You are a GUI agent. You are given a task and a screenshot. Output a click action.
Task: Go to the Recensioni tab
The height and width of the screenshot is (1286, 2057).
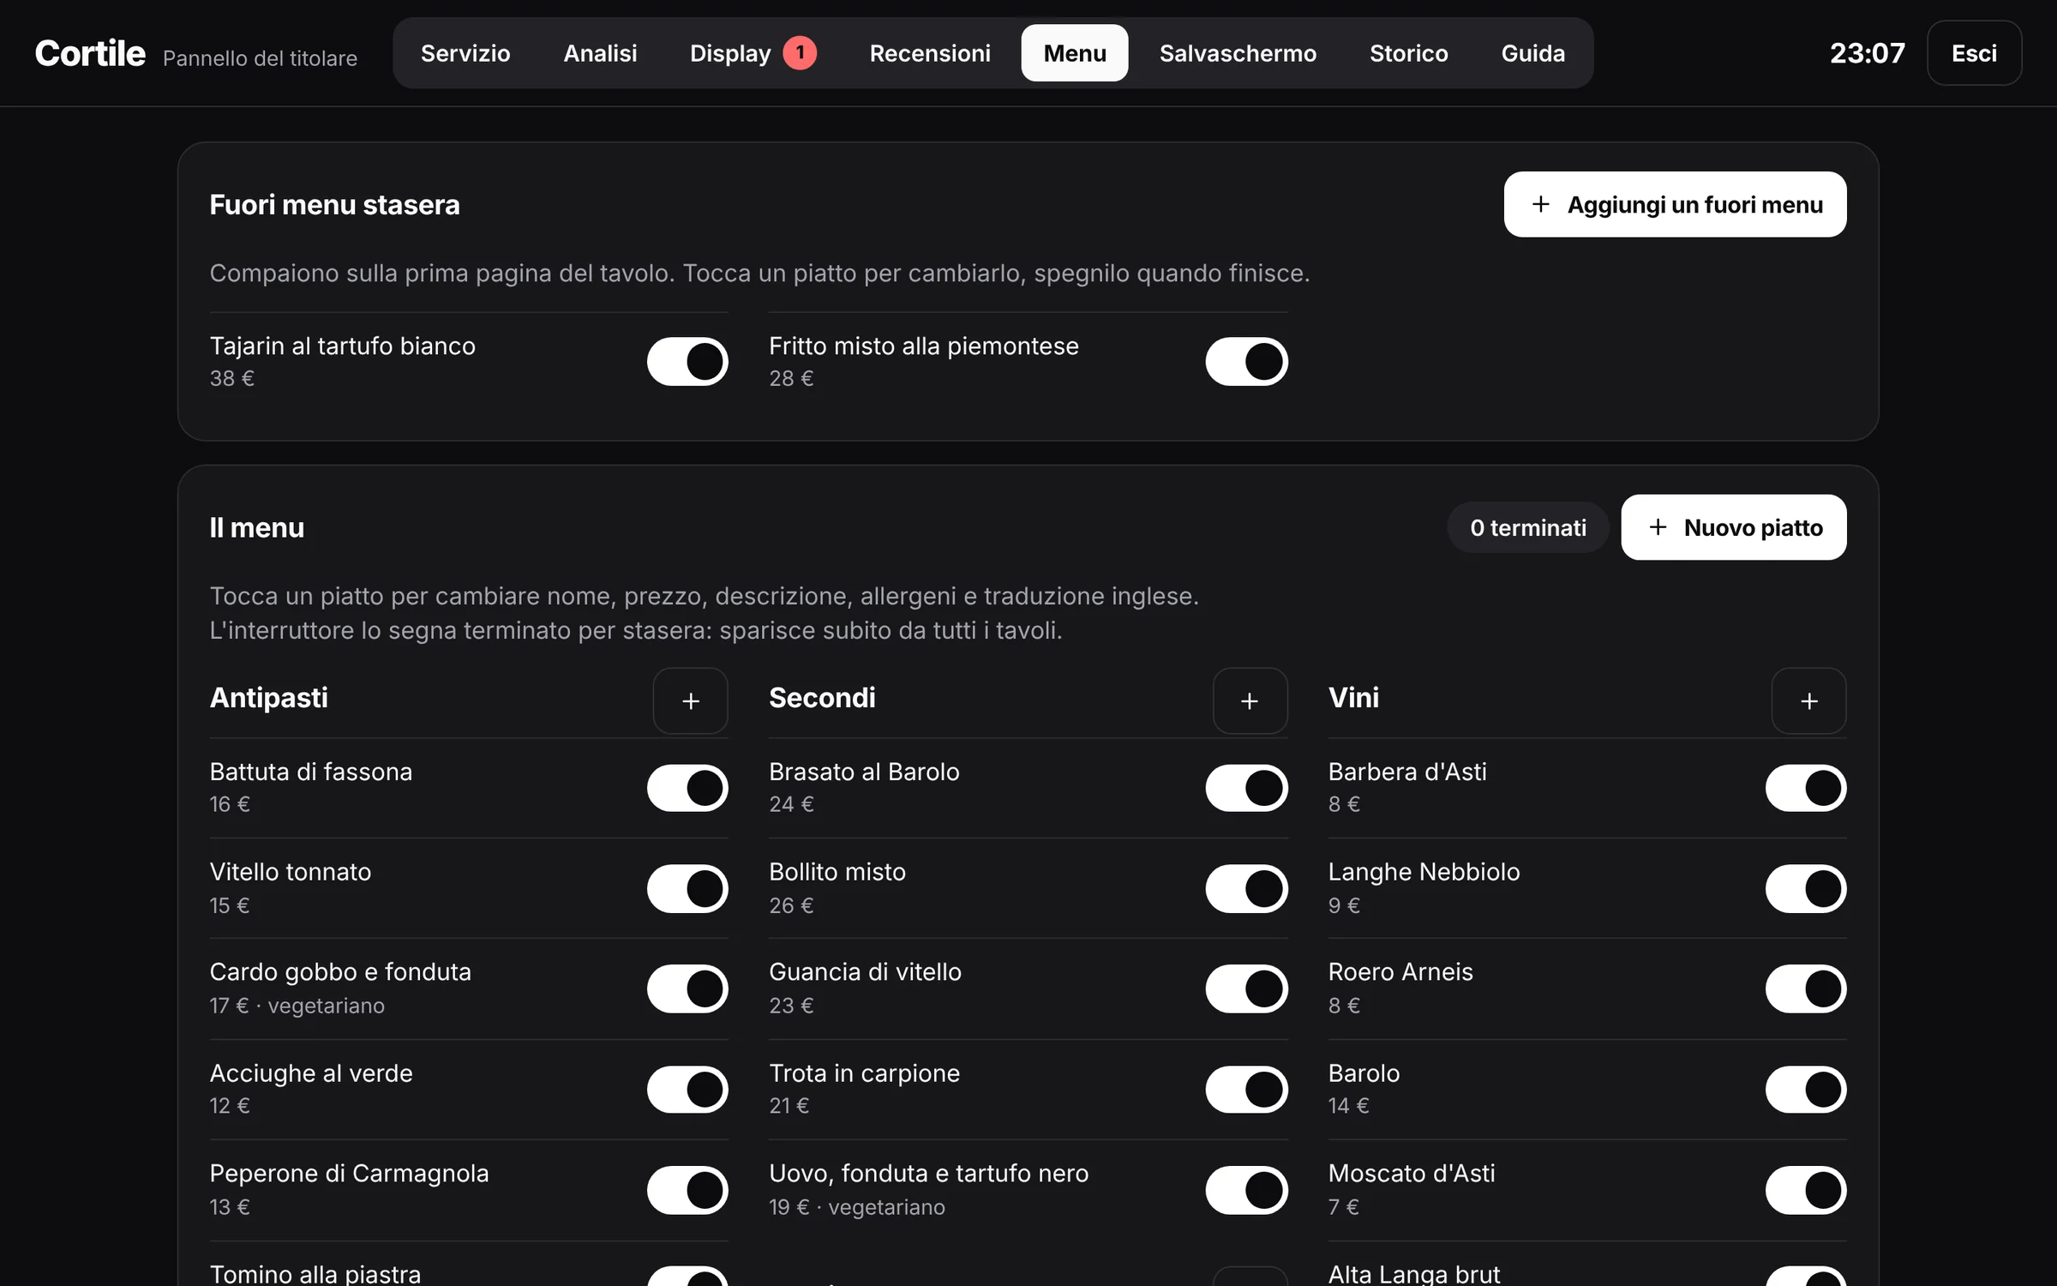(x=930, y=53)
